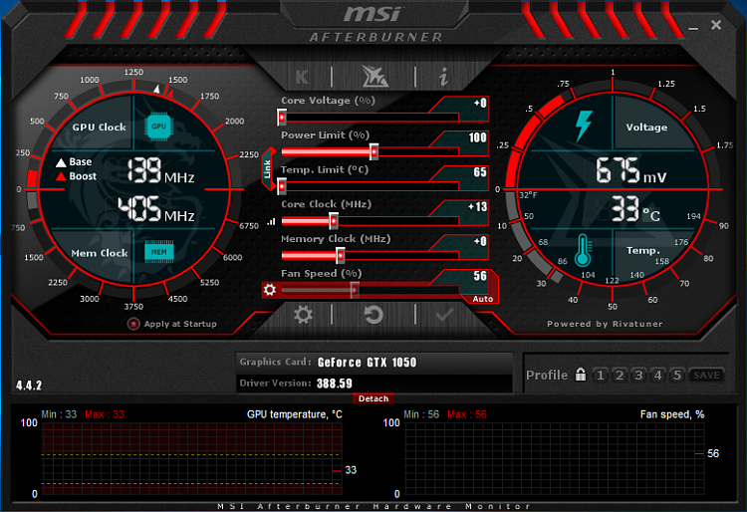Viewport: 747px width, 512px height.
Task: Click the Temp. Limit slider handle
Action: (282, 186)
